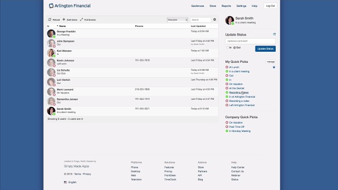Select the Kevin Johnson row name
Viewport: 338px width, 190px height.
pos(65,61)
